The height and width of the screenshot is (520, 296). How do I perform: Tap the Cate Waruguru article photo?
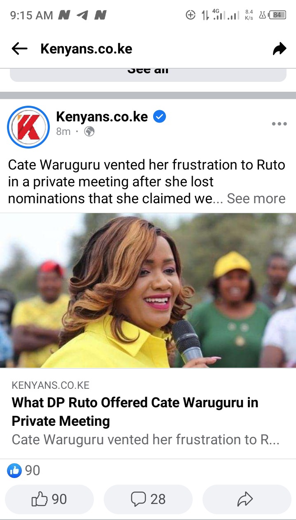pos(148,290)
